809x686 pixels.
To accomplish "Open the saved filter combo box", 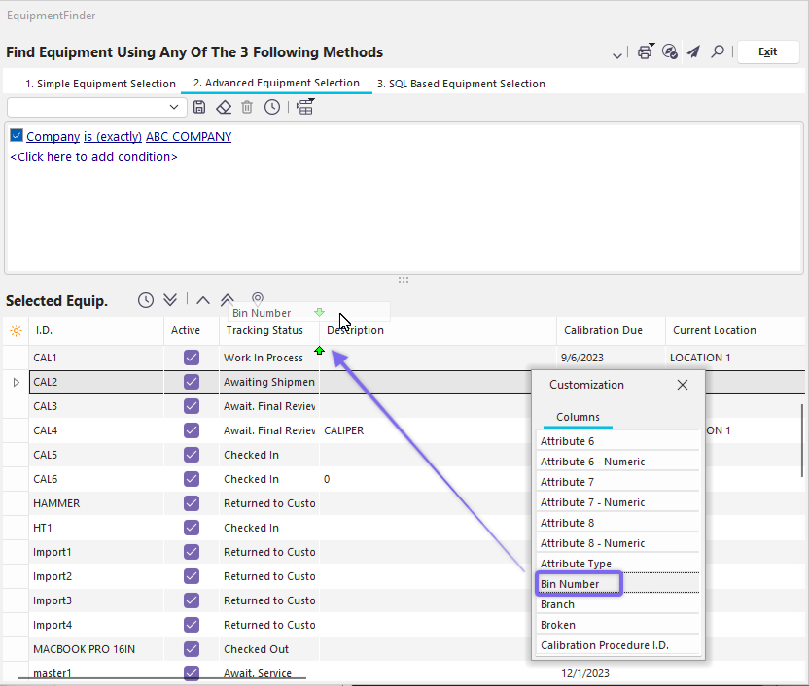I will (x=175, y=107).
